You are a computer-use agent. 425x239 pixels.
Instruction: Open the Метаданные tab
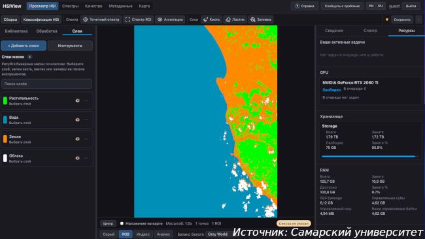[120, 6]
